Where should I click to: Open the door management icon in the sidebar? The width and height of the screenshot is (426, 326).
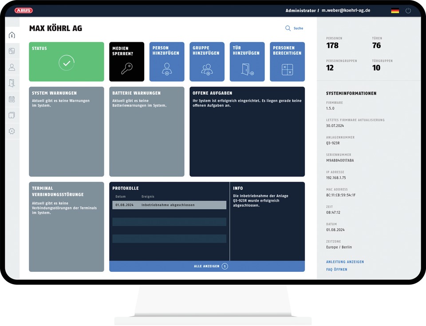[x=12, y=83]
